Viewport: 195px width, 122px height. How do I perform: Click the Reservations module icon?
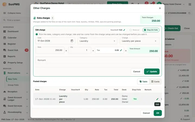coord(5,73)
